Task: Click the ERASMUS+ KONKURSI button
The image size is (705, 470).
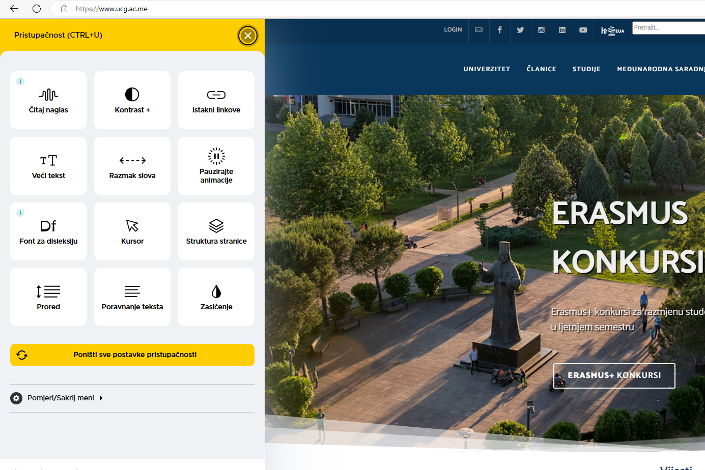Action: 614,375
